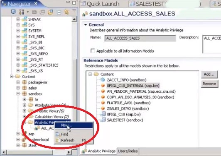Enable Applicable to all Information Models checkbox

(93, 50)
